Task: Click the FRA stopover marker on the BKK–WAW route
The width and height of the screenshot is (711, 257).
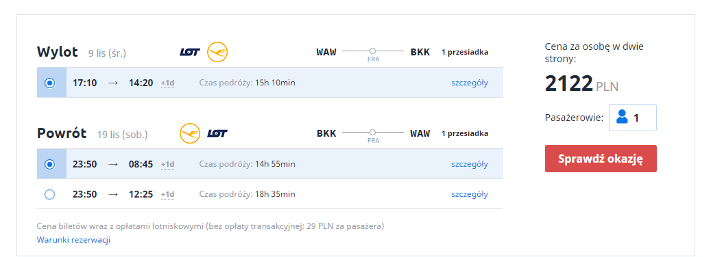Action: 373,133
